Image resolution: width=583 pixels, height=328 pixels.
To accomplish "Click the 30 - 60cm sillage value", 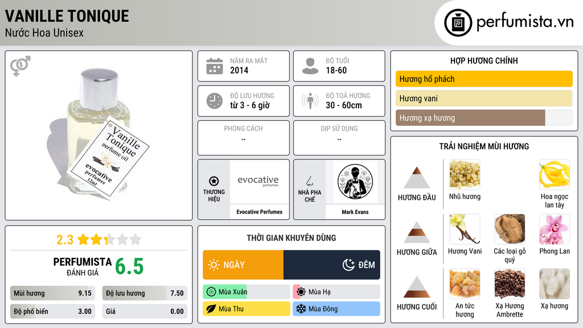I will click(x=343, y=105).
